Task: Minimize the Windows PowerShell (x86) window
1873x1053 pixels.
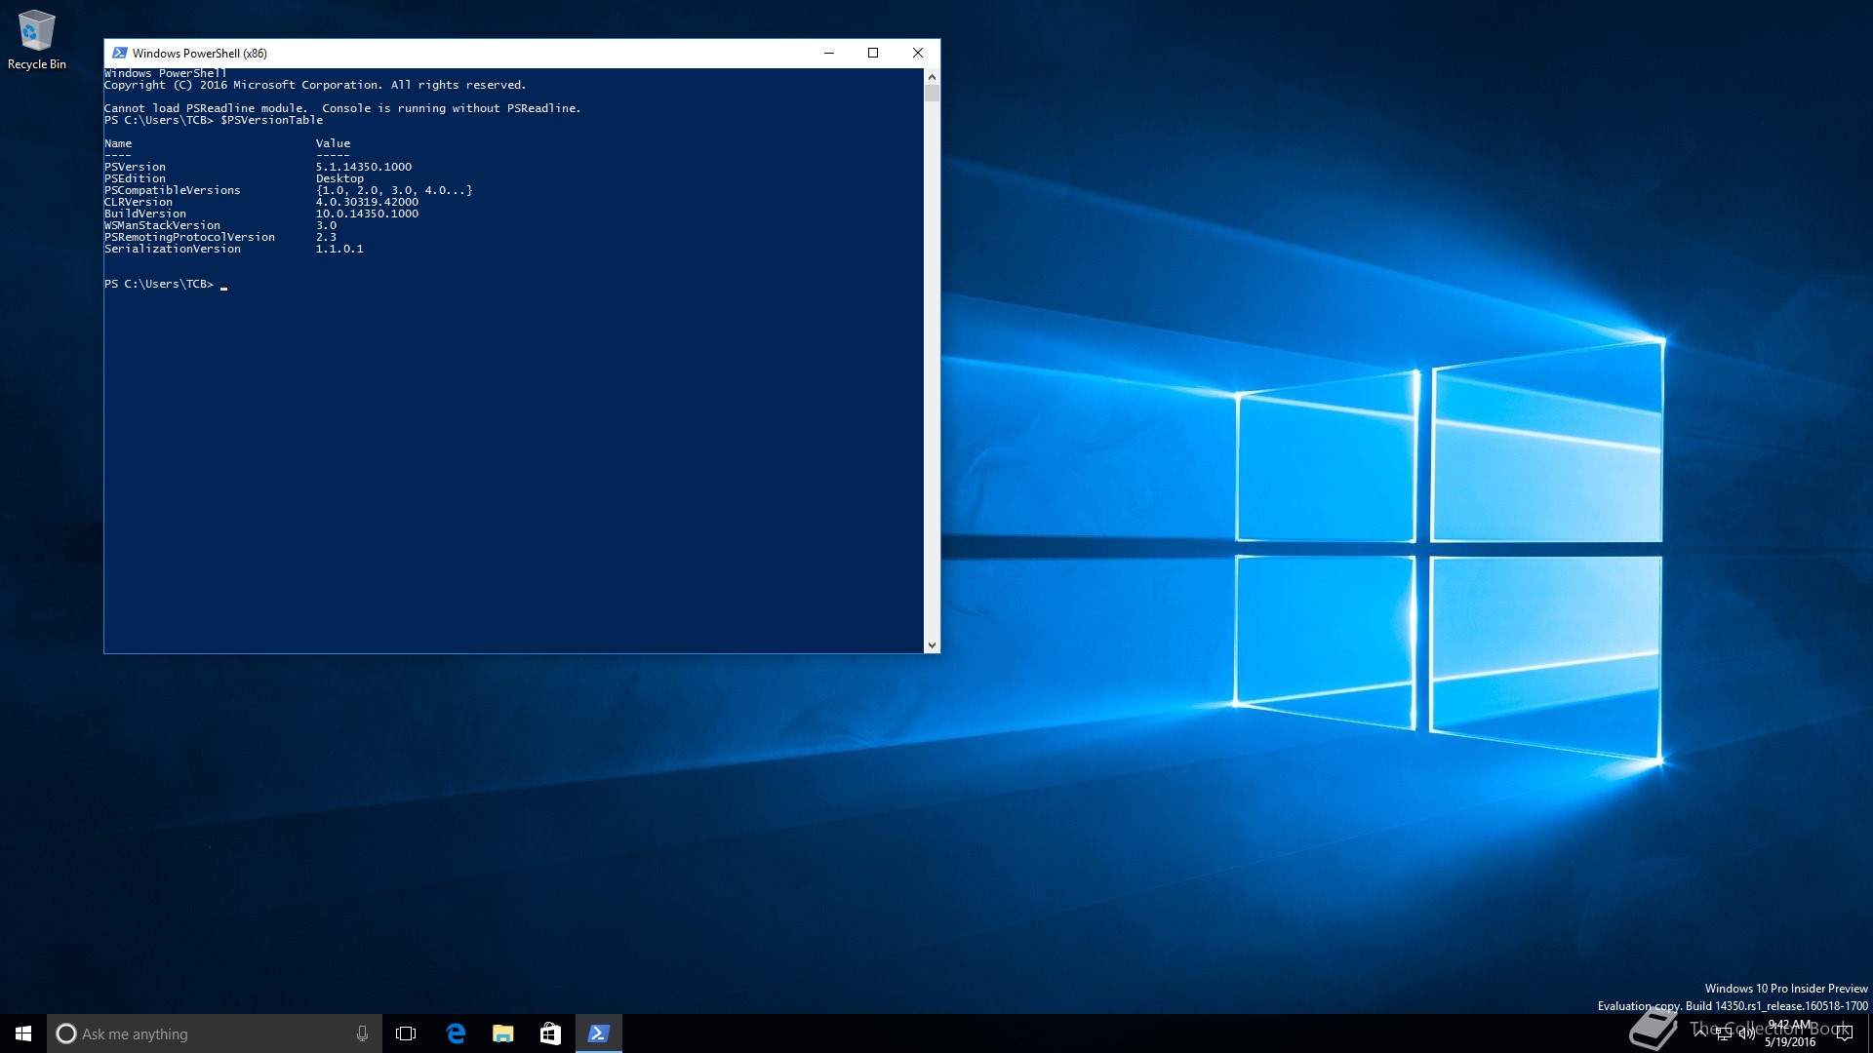Action: [829, 53]
